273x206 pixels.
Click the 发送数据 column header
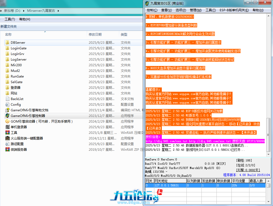click(209, 181)
